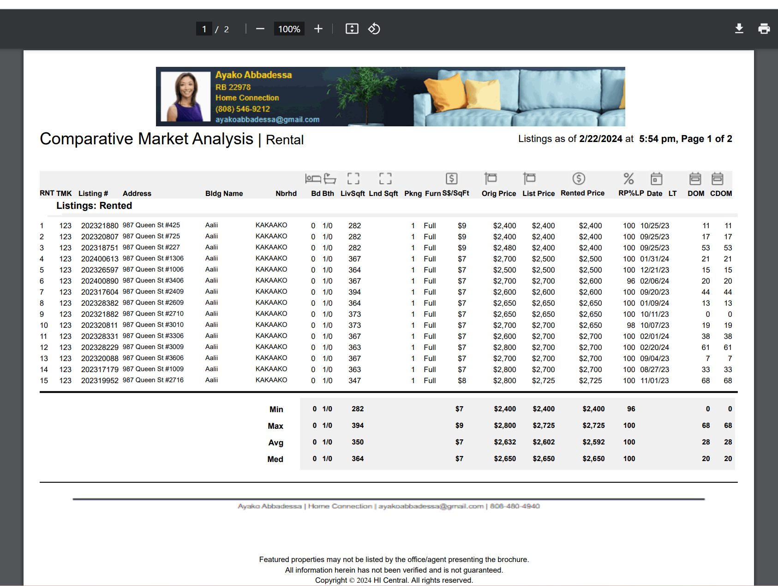This screenshot has height=586, width=778.
Task: Click the Listing # column header
Action: pos(93,194)
